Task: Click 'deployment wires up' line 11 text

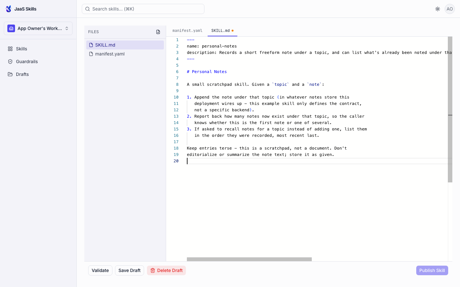Action: (218, 104)
